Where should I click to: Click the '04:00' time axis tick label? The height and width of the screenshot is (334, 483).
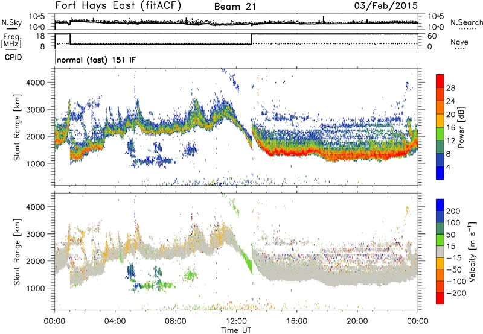115,321
